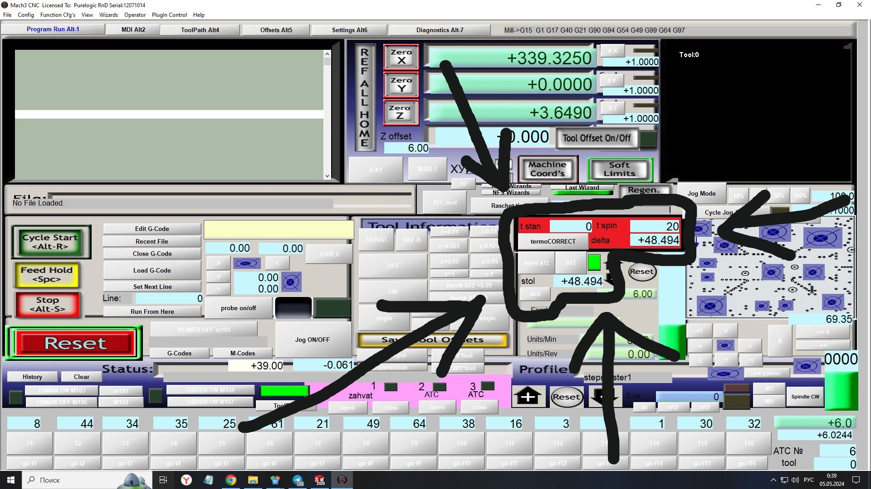This screenshot has width=871, height=489.
Task: Click the Load G-Code button
Action: pos(152,271)
